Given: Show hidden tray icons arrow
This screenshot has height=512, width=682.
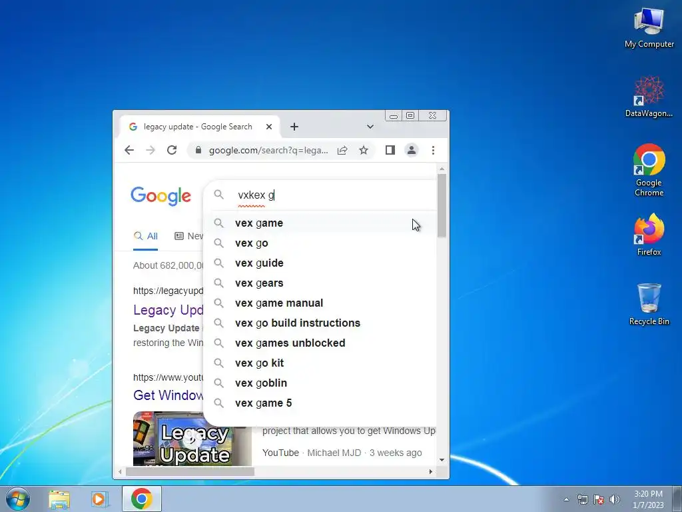Looking at the screenshot, I should pos(566,499).
